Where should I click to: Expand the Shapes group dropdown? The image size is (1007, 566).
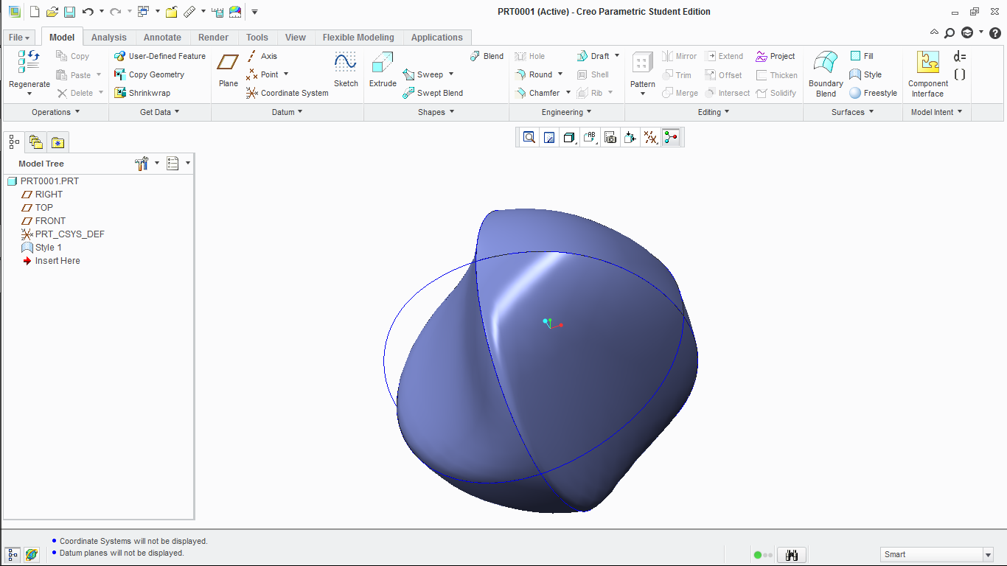click(436, 112)
